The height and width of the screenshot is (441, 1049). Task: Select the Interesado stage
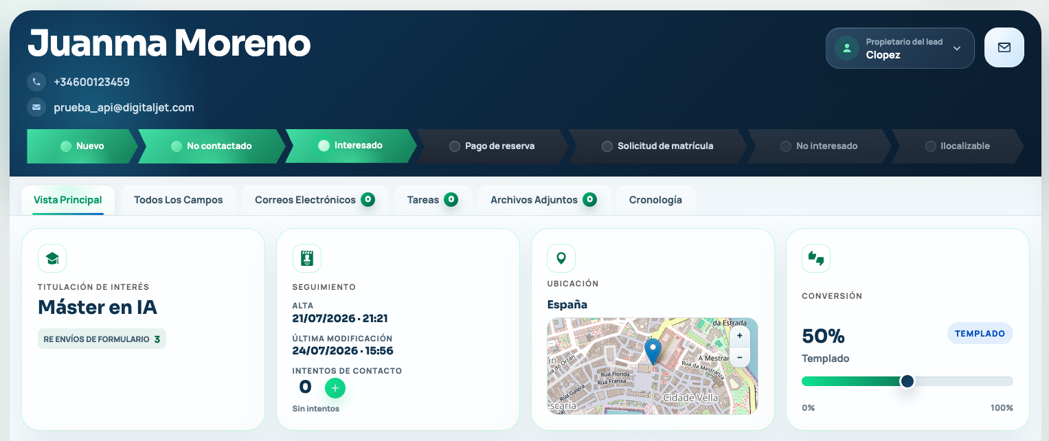pyautogui.click(x=351, y=146)
